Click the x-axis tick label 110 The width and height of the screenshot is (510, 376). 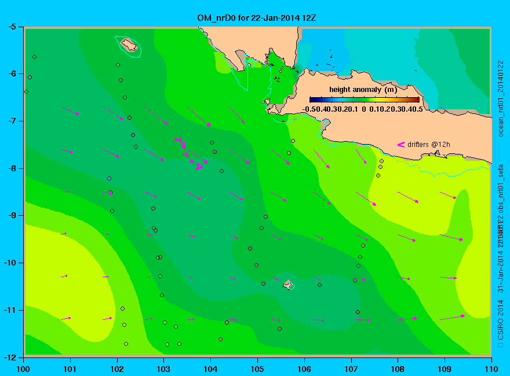[491, 369]
